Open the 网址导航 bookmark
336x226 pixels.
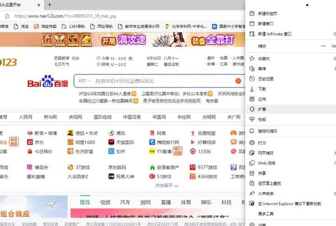101,26
